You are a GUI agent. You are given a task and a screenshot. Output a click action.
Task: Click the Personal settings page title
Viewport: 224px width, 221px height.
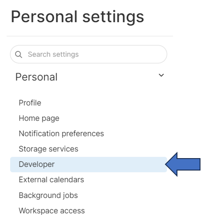pos(78,17)
